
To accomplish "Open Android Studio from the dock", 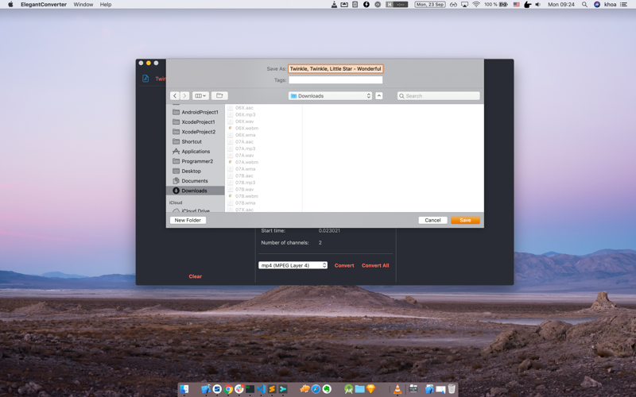I will click(348, 389).
